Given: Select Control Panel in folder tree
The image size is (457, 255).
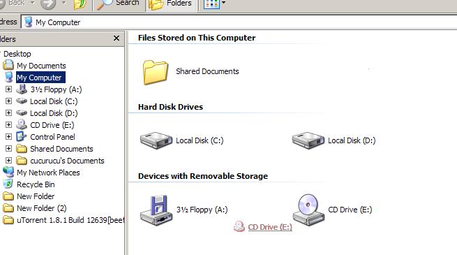Looking at the screenshot, I should 52,137.
